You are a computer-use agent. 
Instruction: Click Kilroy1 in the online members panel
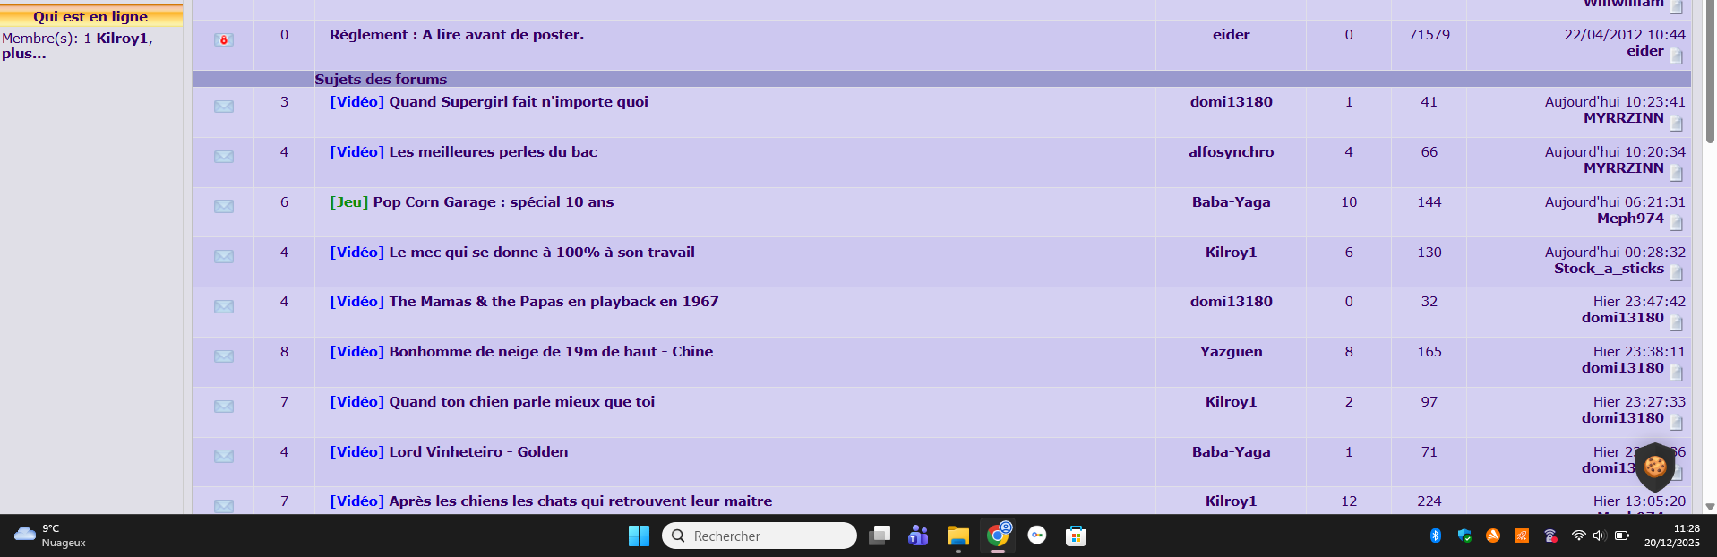(122, 39)
